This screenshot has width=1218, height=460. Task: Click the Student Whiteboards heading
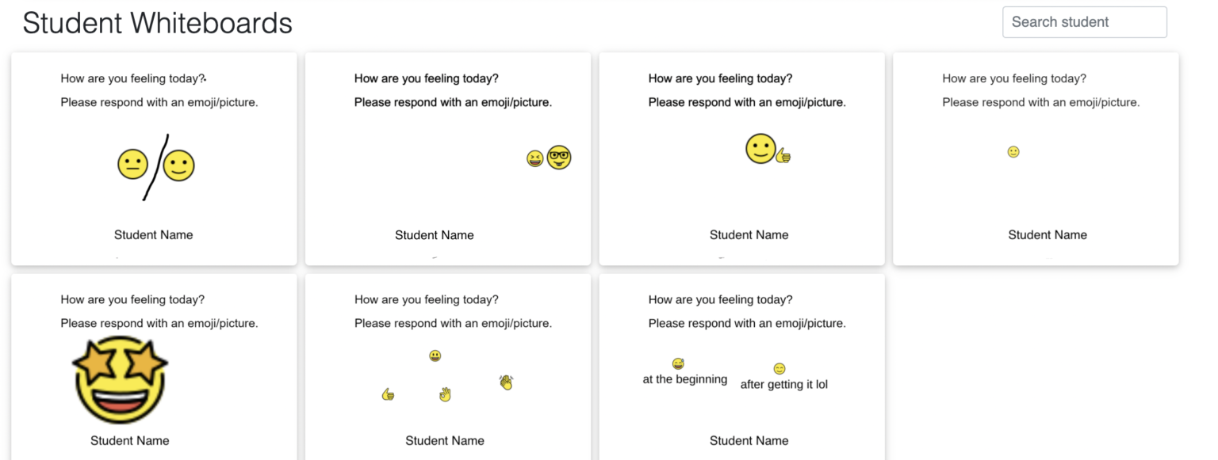[157, 23]
